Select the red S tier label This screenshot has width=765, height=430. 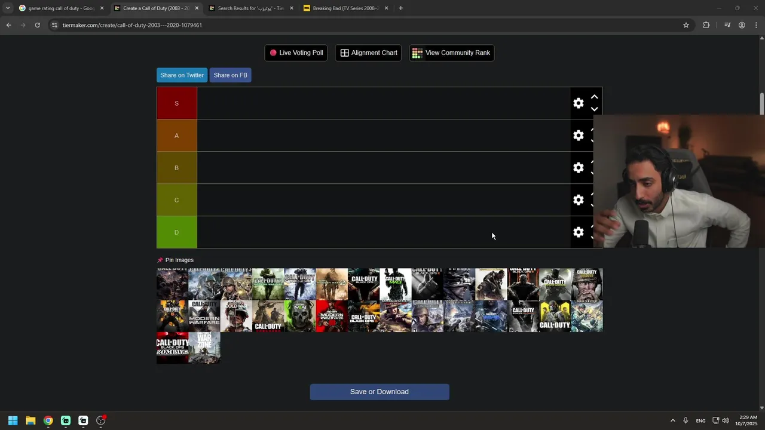[176, 103]
